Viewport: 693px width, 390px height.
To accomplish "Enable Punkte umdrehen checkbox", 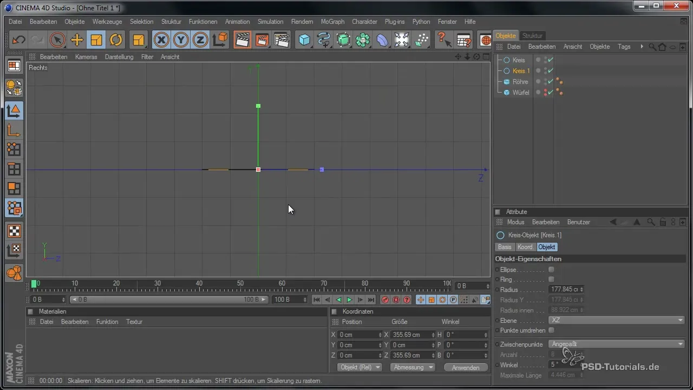I will [x=551, y=330].
